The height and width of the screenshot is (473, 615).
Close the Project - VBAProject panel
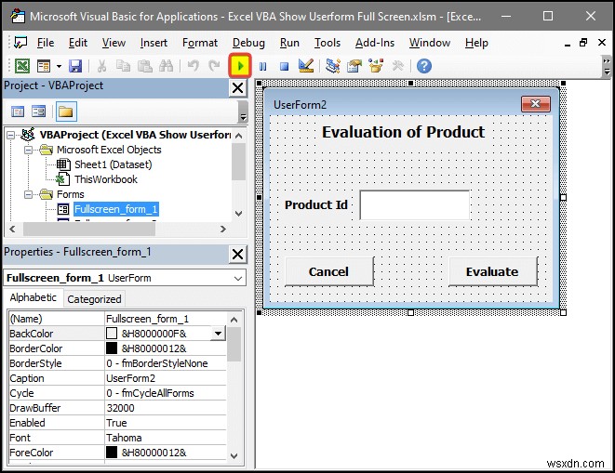point(237,87)
